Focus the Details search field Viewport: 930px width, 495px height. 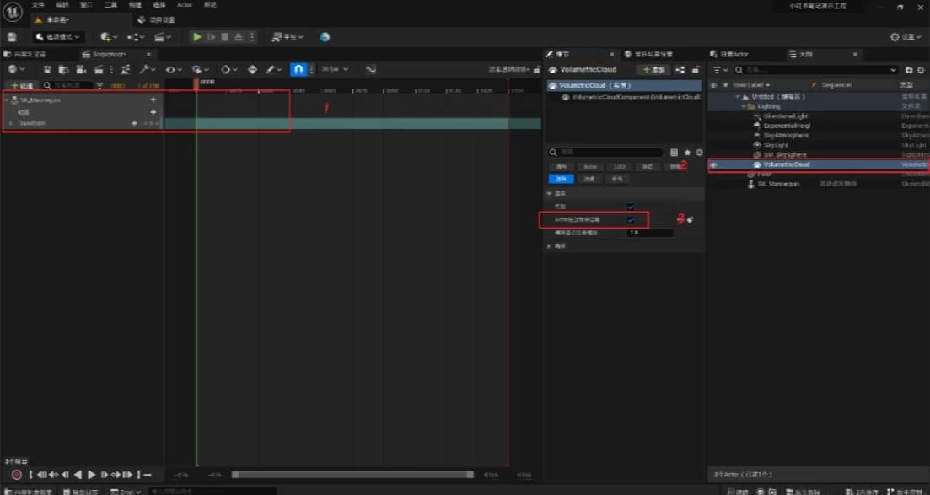[x=605, y=153]
